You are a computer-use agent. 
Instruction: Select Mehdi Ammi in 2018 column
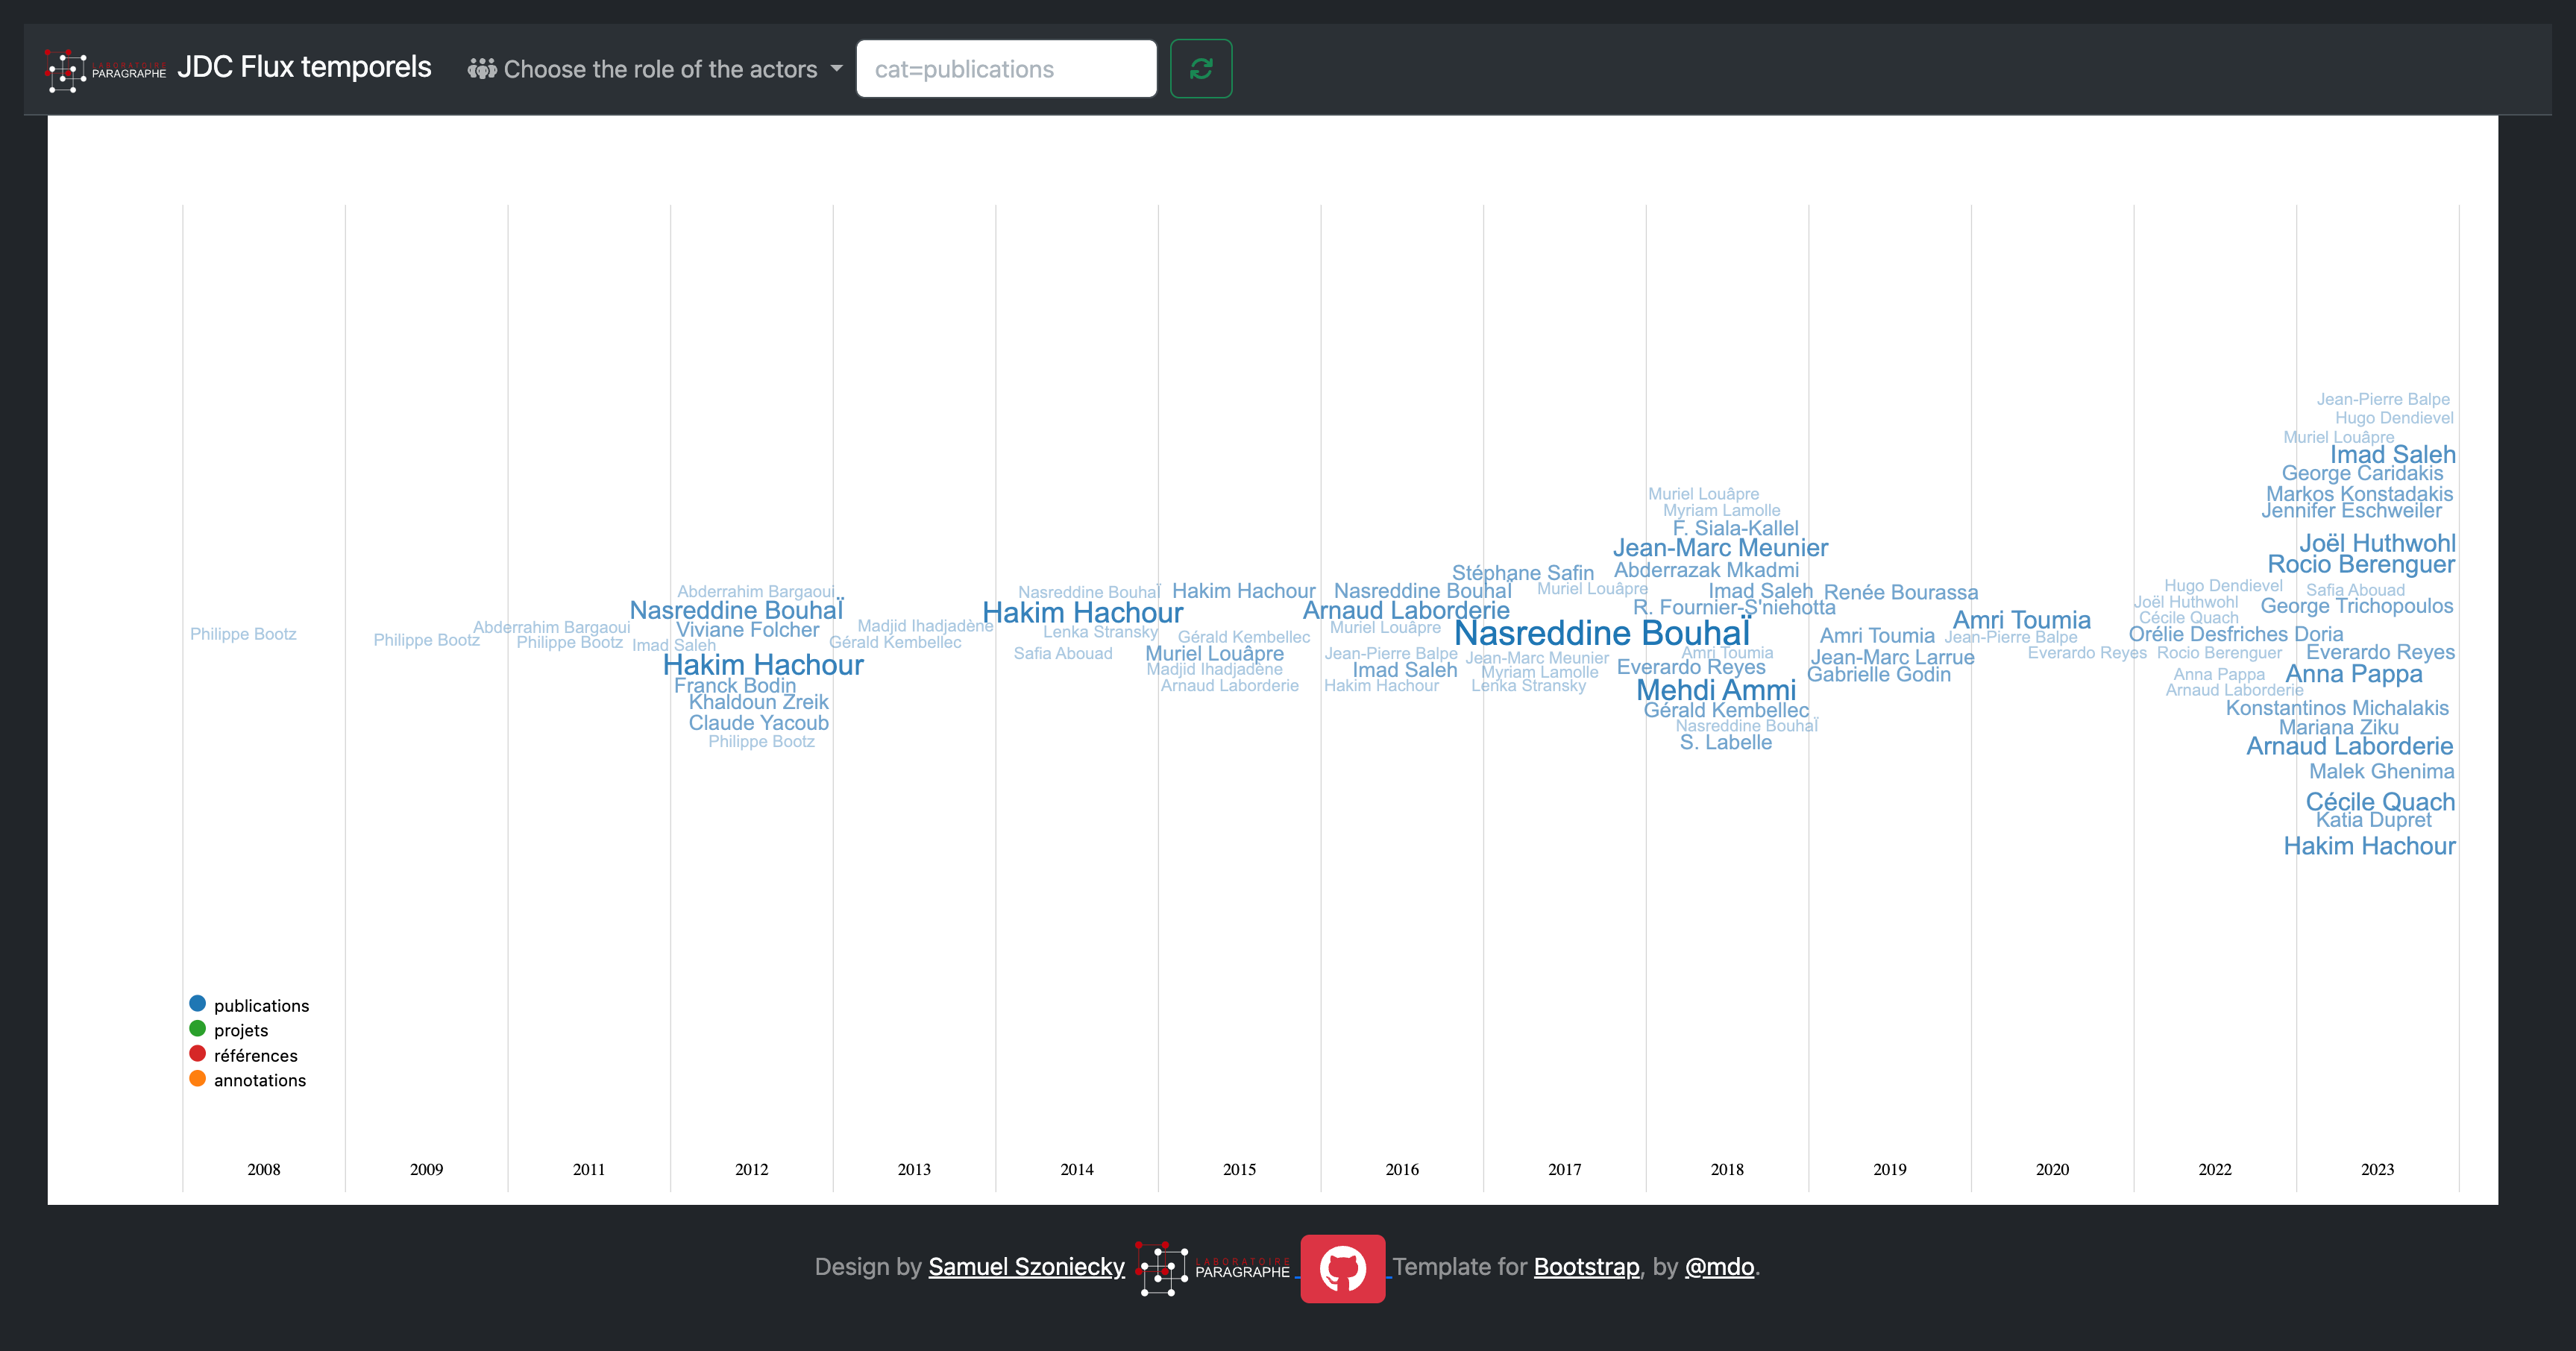tap(1716, 690)
